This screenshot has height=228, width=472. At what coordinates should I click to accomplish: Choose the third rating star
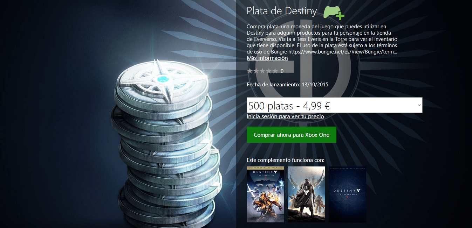click(x=262, y=71)
